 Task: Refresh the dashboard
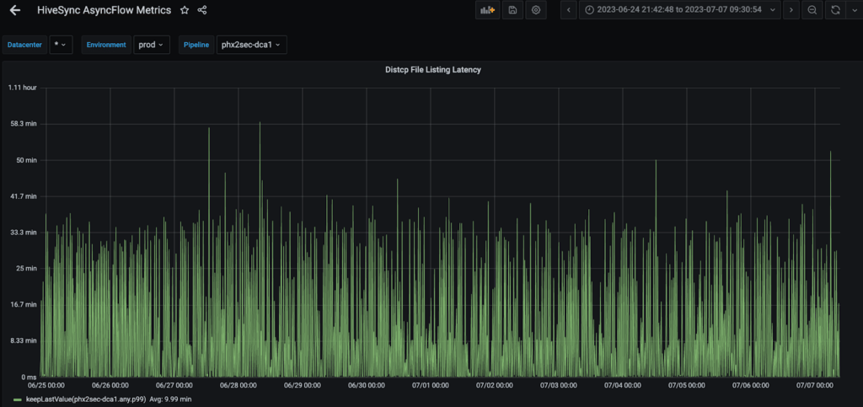tap(834, 10)
